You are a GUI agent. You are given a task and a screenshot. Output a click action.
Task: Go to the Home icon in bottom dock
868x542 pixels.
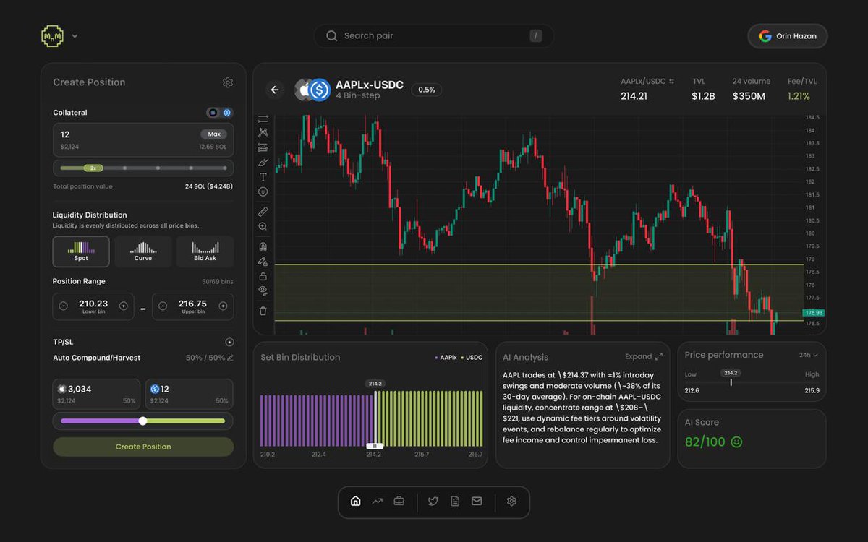pos(355,501)
